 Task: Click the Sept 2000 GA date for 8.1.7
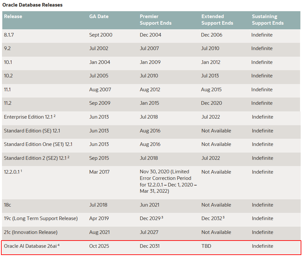pyautogui.click(x=101, y=35)
